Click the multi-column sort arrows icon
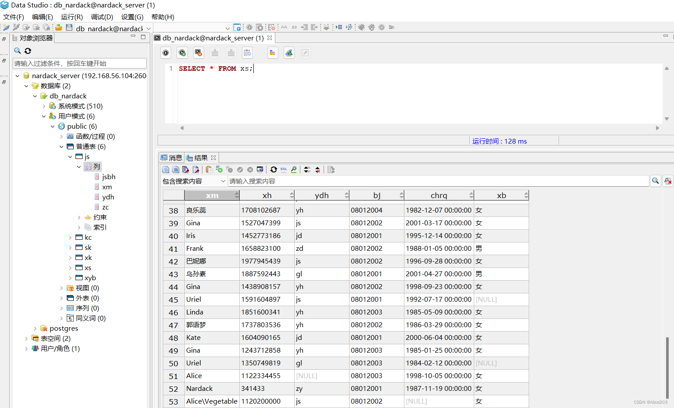The width and height of the screenshot is (674, 408). pyautogui.click(x=307, y=170)
